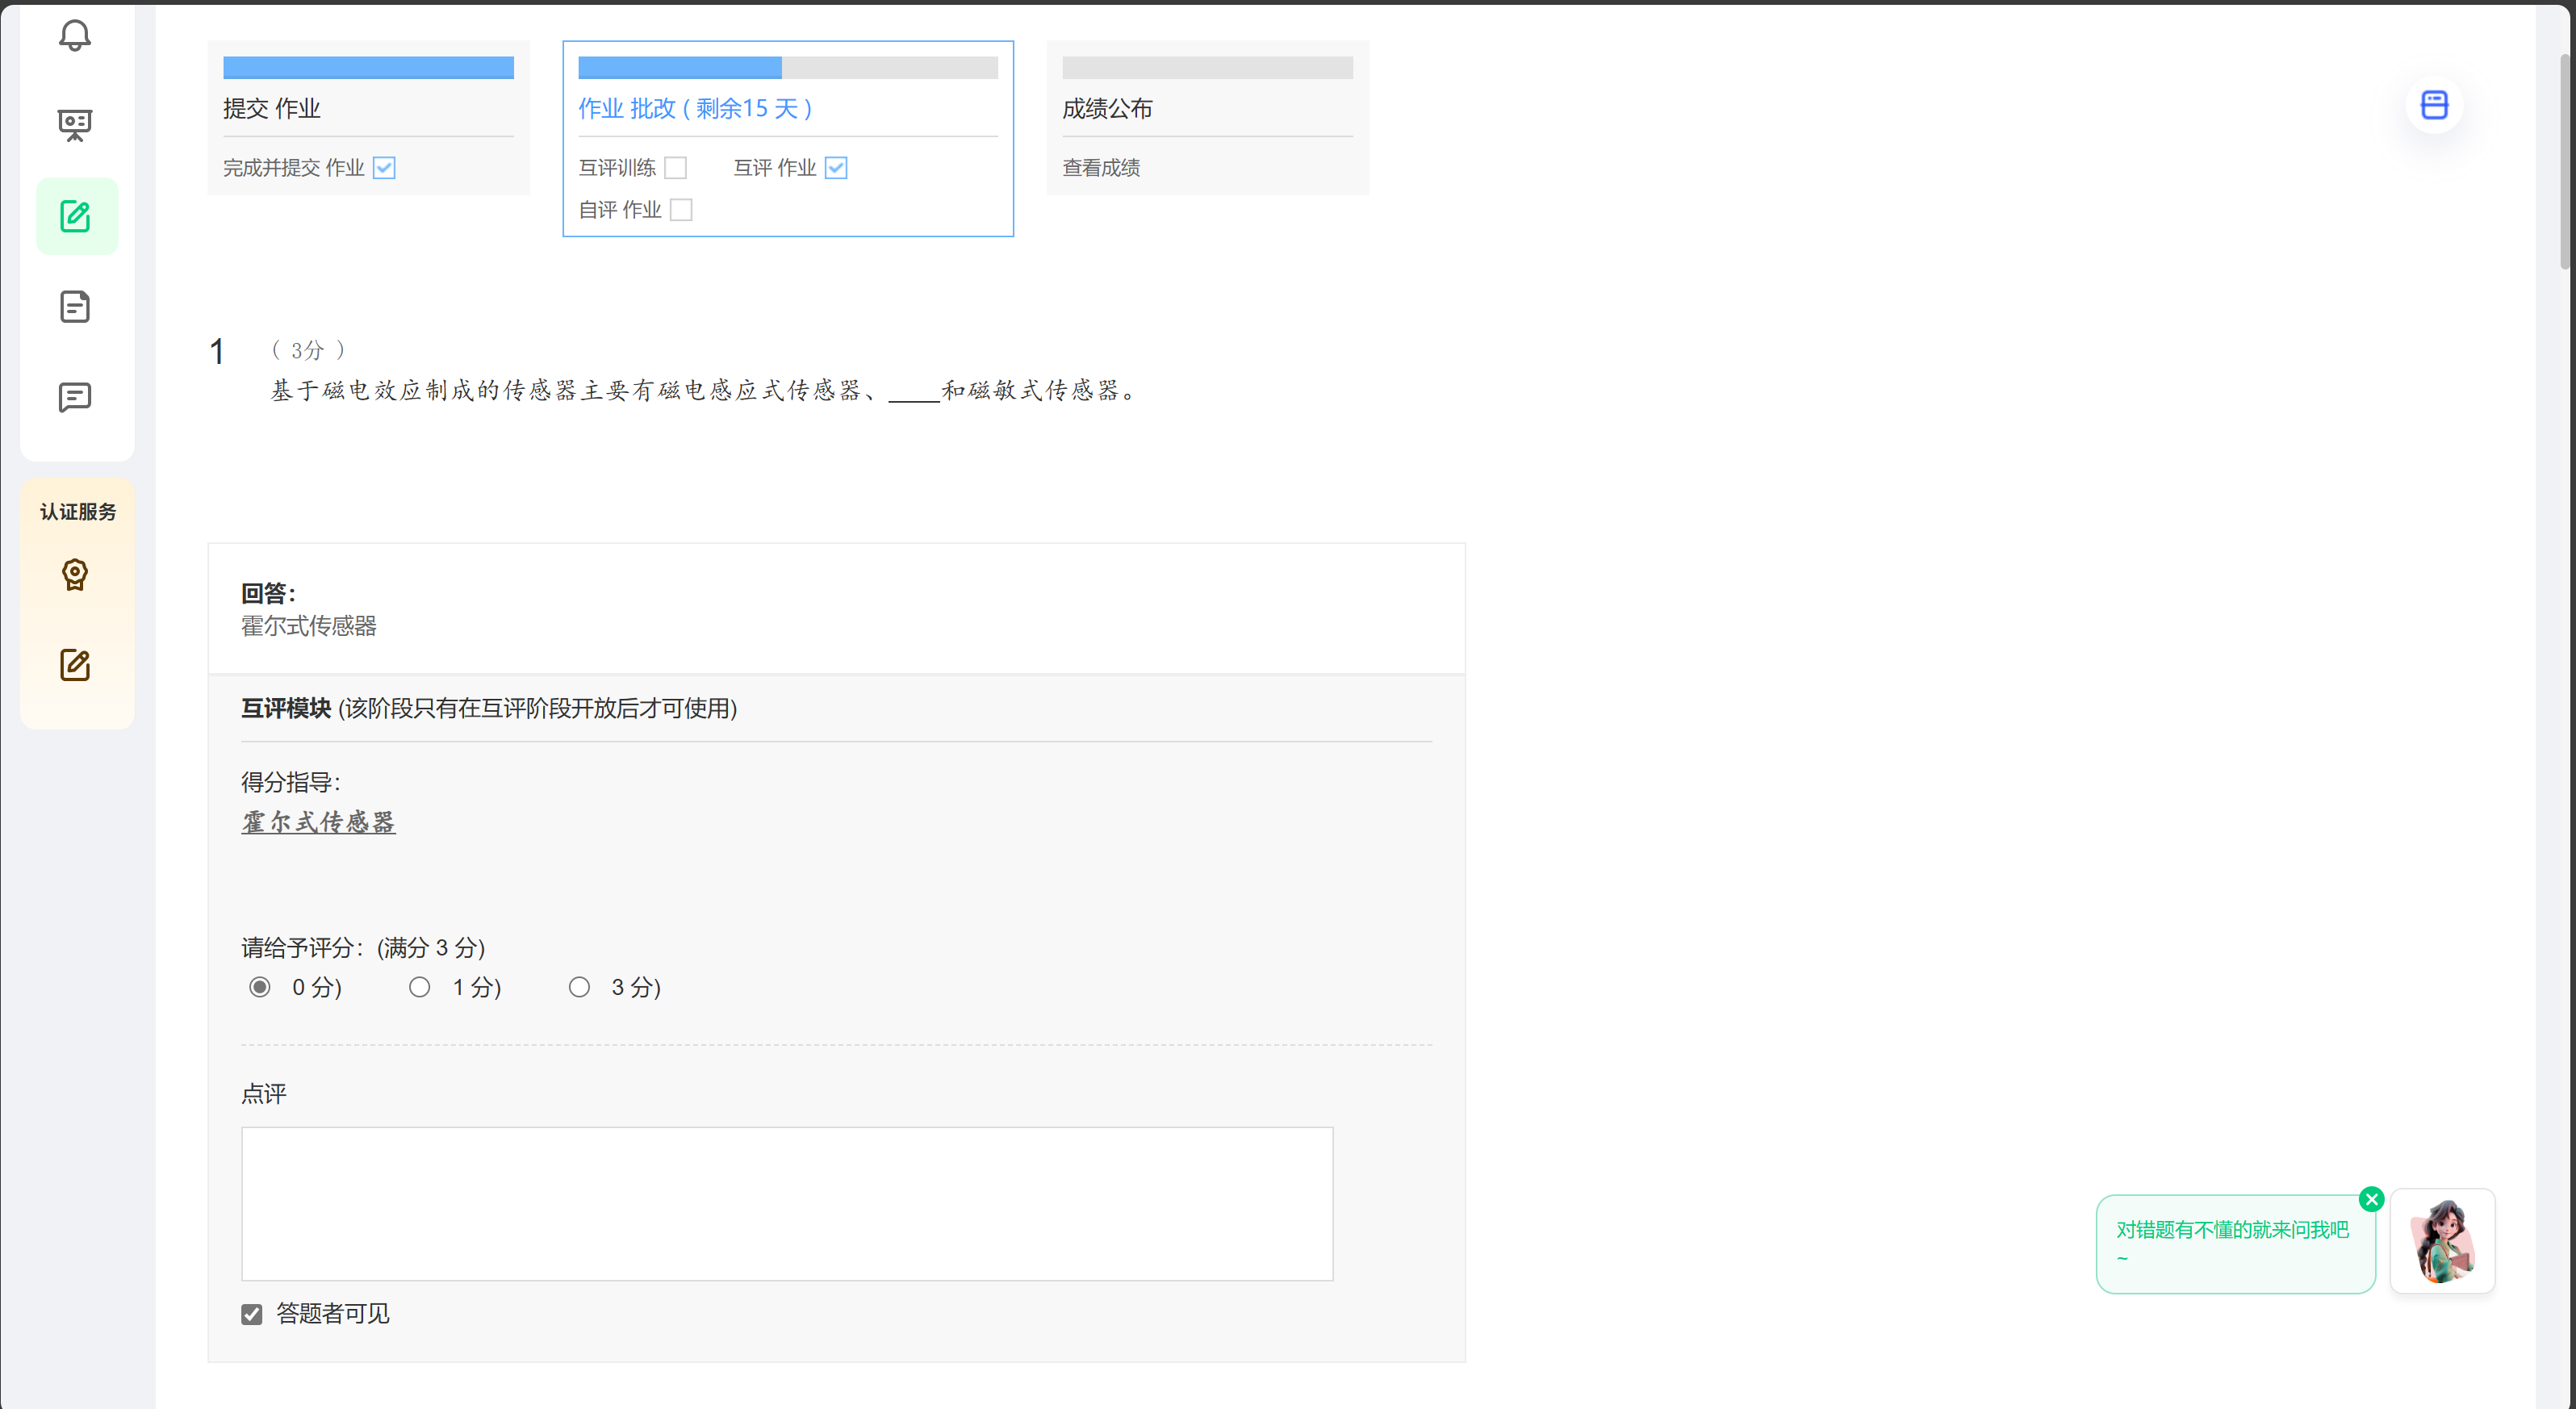Click the AI assistant avatar
Image resolution: width=2576 pixels, height=1409 pixels.
(2442, 1241)
